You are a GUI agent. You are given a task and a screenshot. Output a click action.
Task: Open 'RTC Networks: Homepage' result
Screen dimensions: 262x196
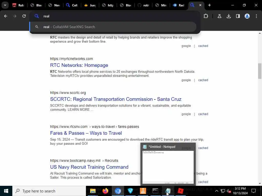click(x=79, y=65)
